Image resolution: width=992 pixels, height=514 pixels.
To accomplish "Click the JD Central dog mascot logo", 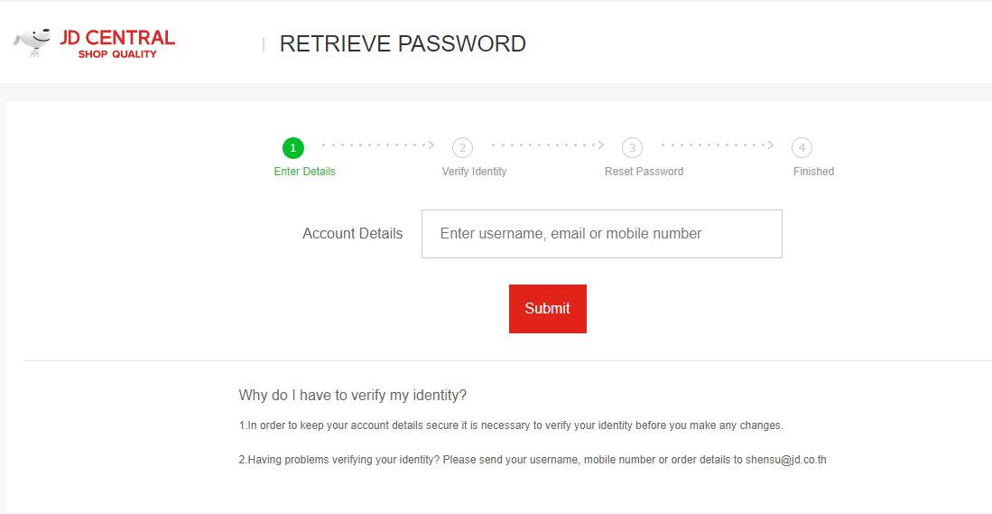I will click(x=32, y=42).
